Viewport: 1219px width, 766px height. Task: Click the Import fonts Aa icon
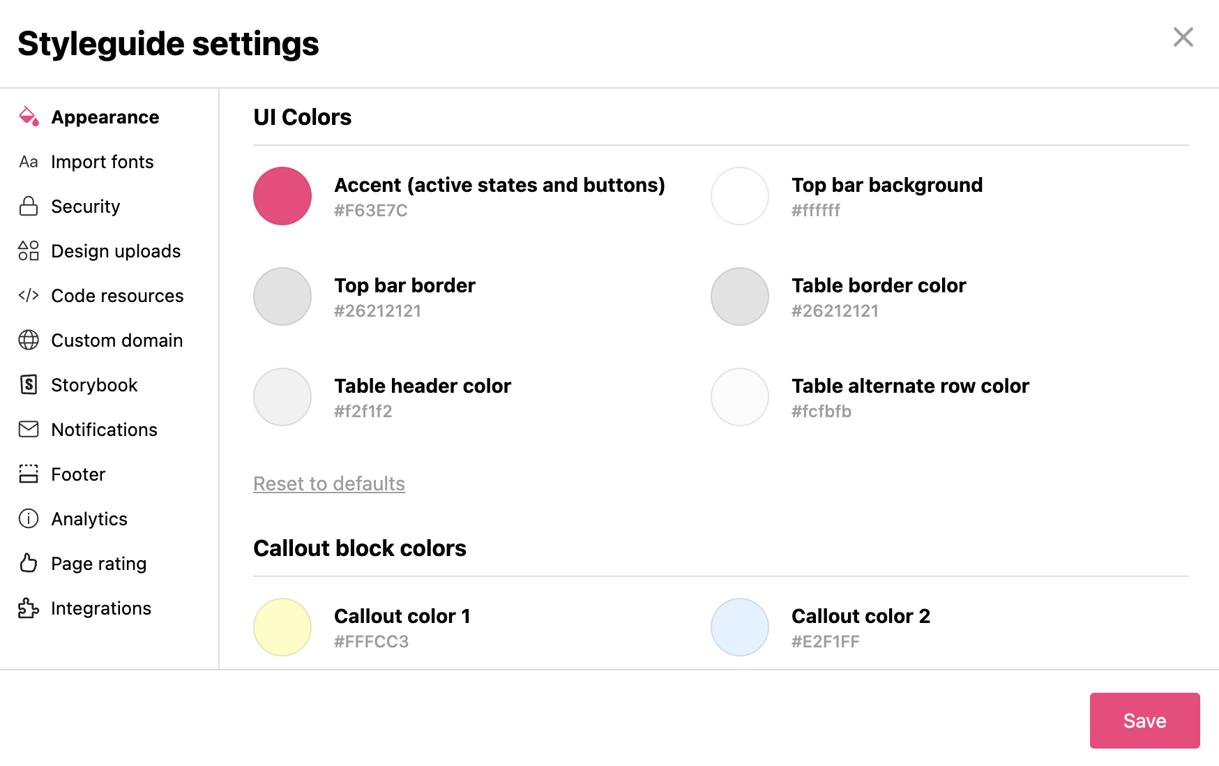[28, 161]
